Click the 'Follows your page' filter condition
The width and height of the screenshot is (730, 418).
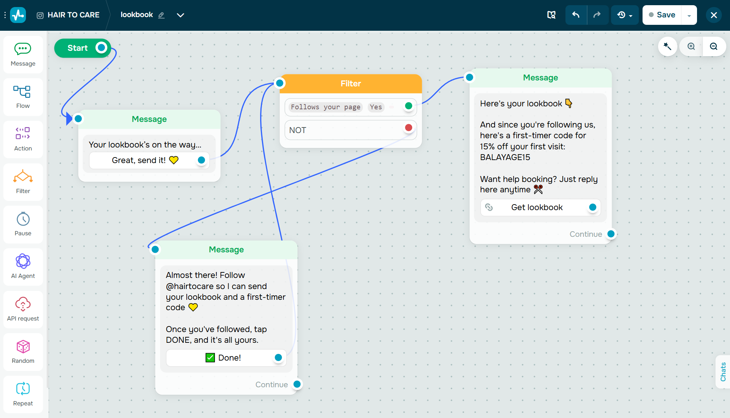click(325, 107)
